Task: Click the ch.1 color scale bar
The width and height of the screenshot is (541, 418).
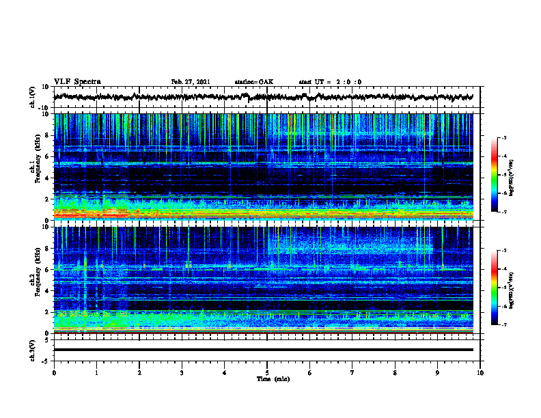Action: (x=495, y=175)
